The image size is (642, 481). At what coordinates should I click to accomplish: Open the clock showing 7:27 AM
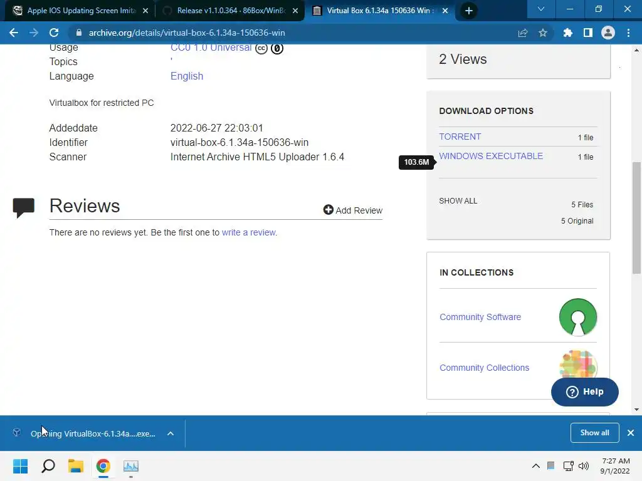coord(615,466)
